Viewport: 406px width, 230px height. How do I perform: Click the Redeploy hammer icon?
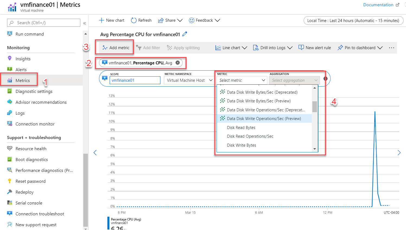pyautogui.click(x=10, y=192)
